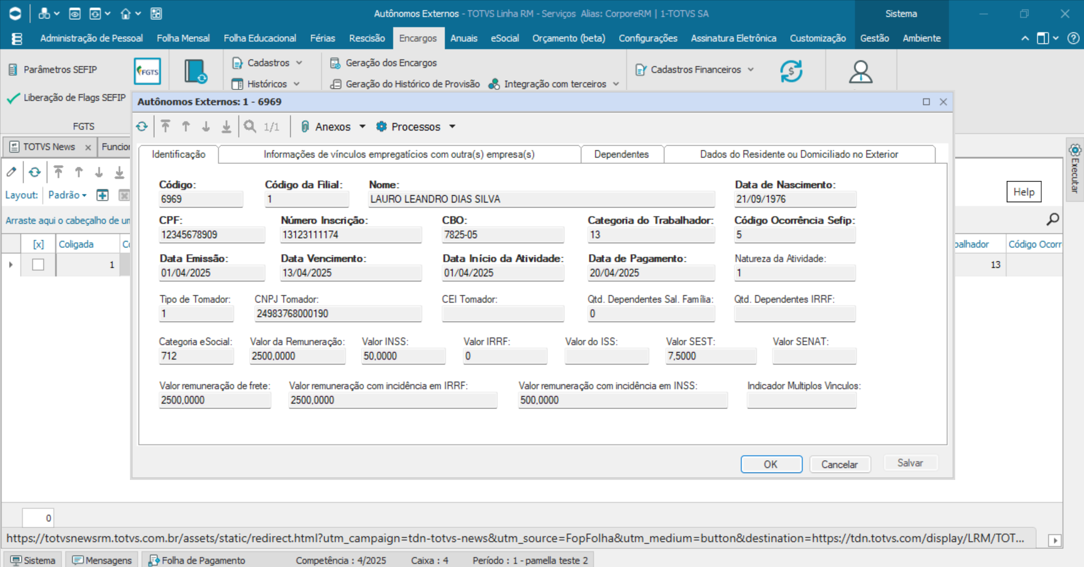Click the FGTS icon in the ribbon
Screen dimensions: 1084x567
click(x=147, y=71)
